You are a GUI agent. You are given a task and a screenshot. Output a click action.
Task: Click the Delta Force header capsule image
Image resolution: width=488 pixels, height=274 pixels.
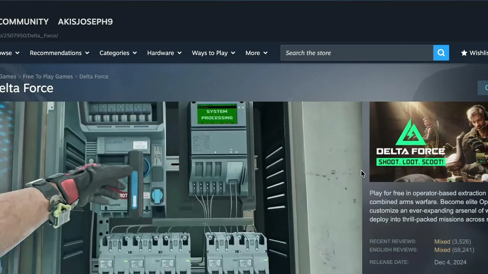coord(429,142)
